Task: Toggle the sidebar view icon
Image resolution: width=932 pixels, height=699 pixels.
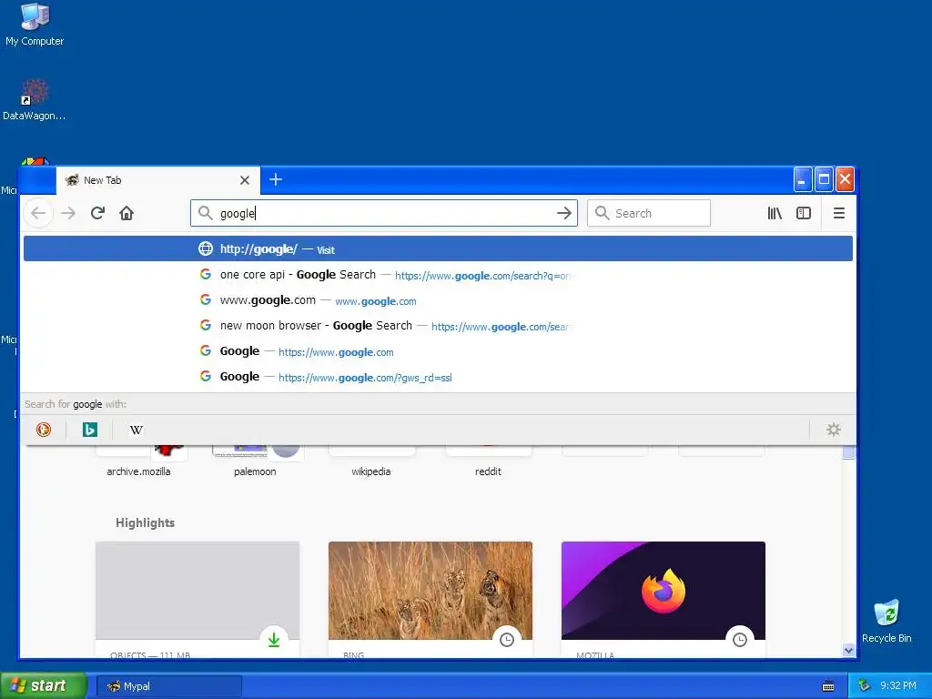Action: (803, 213)
